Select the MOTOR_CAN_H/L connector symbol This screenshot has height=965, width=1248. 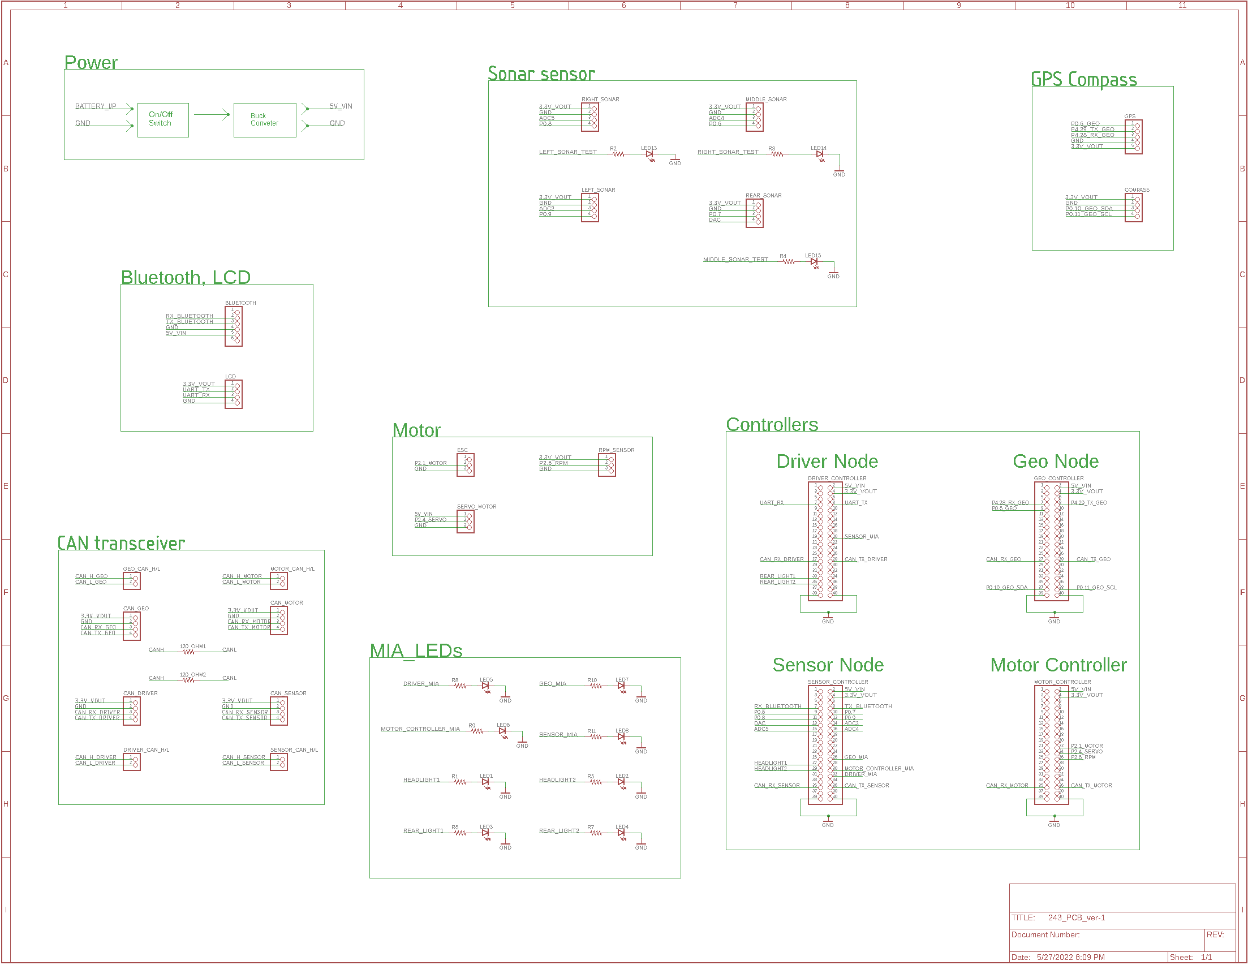(x=279, y=581)
